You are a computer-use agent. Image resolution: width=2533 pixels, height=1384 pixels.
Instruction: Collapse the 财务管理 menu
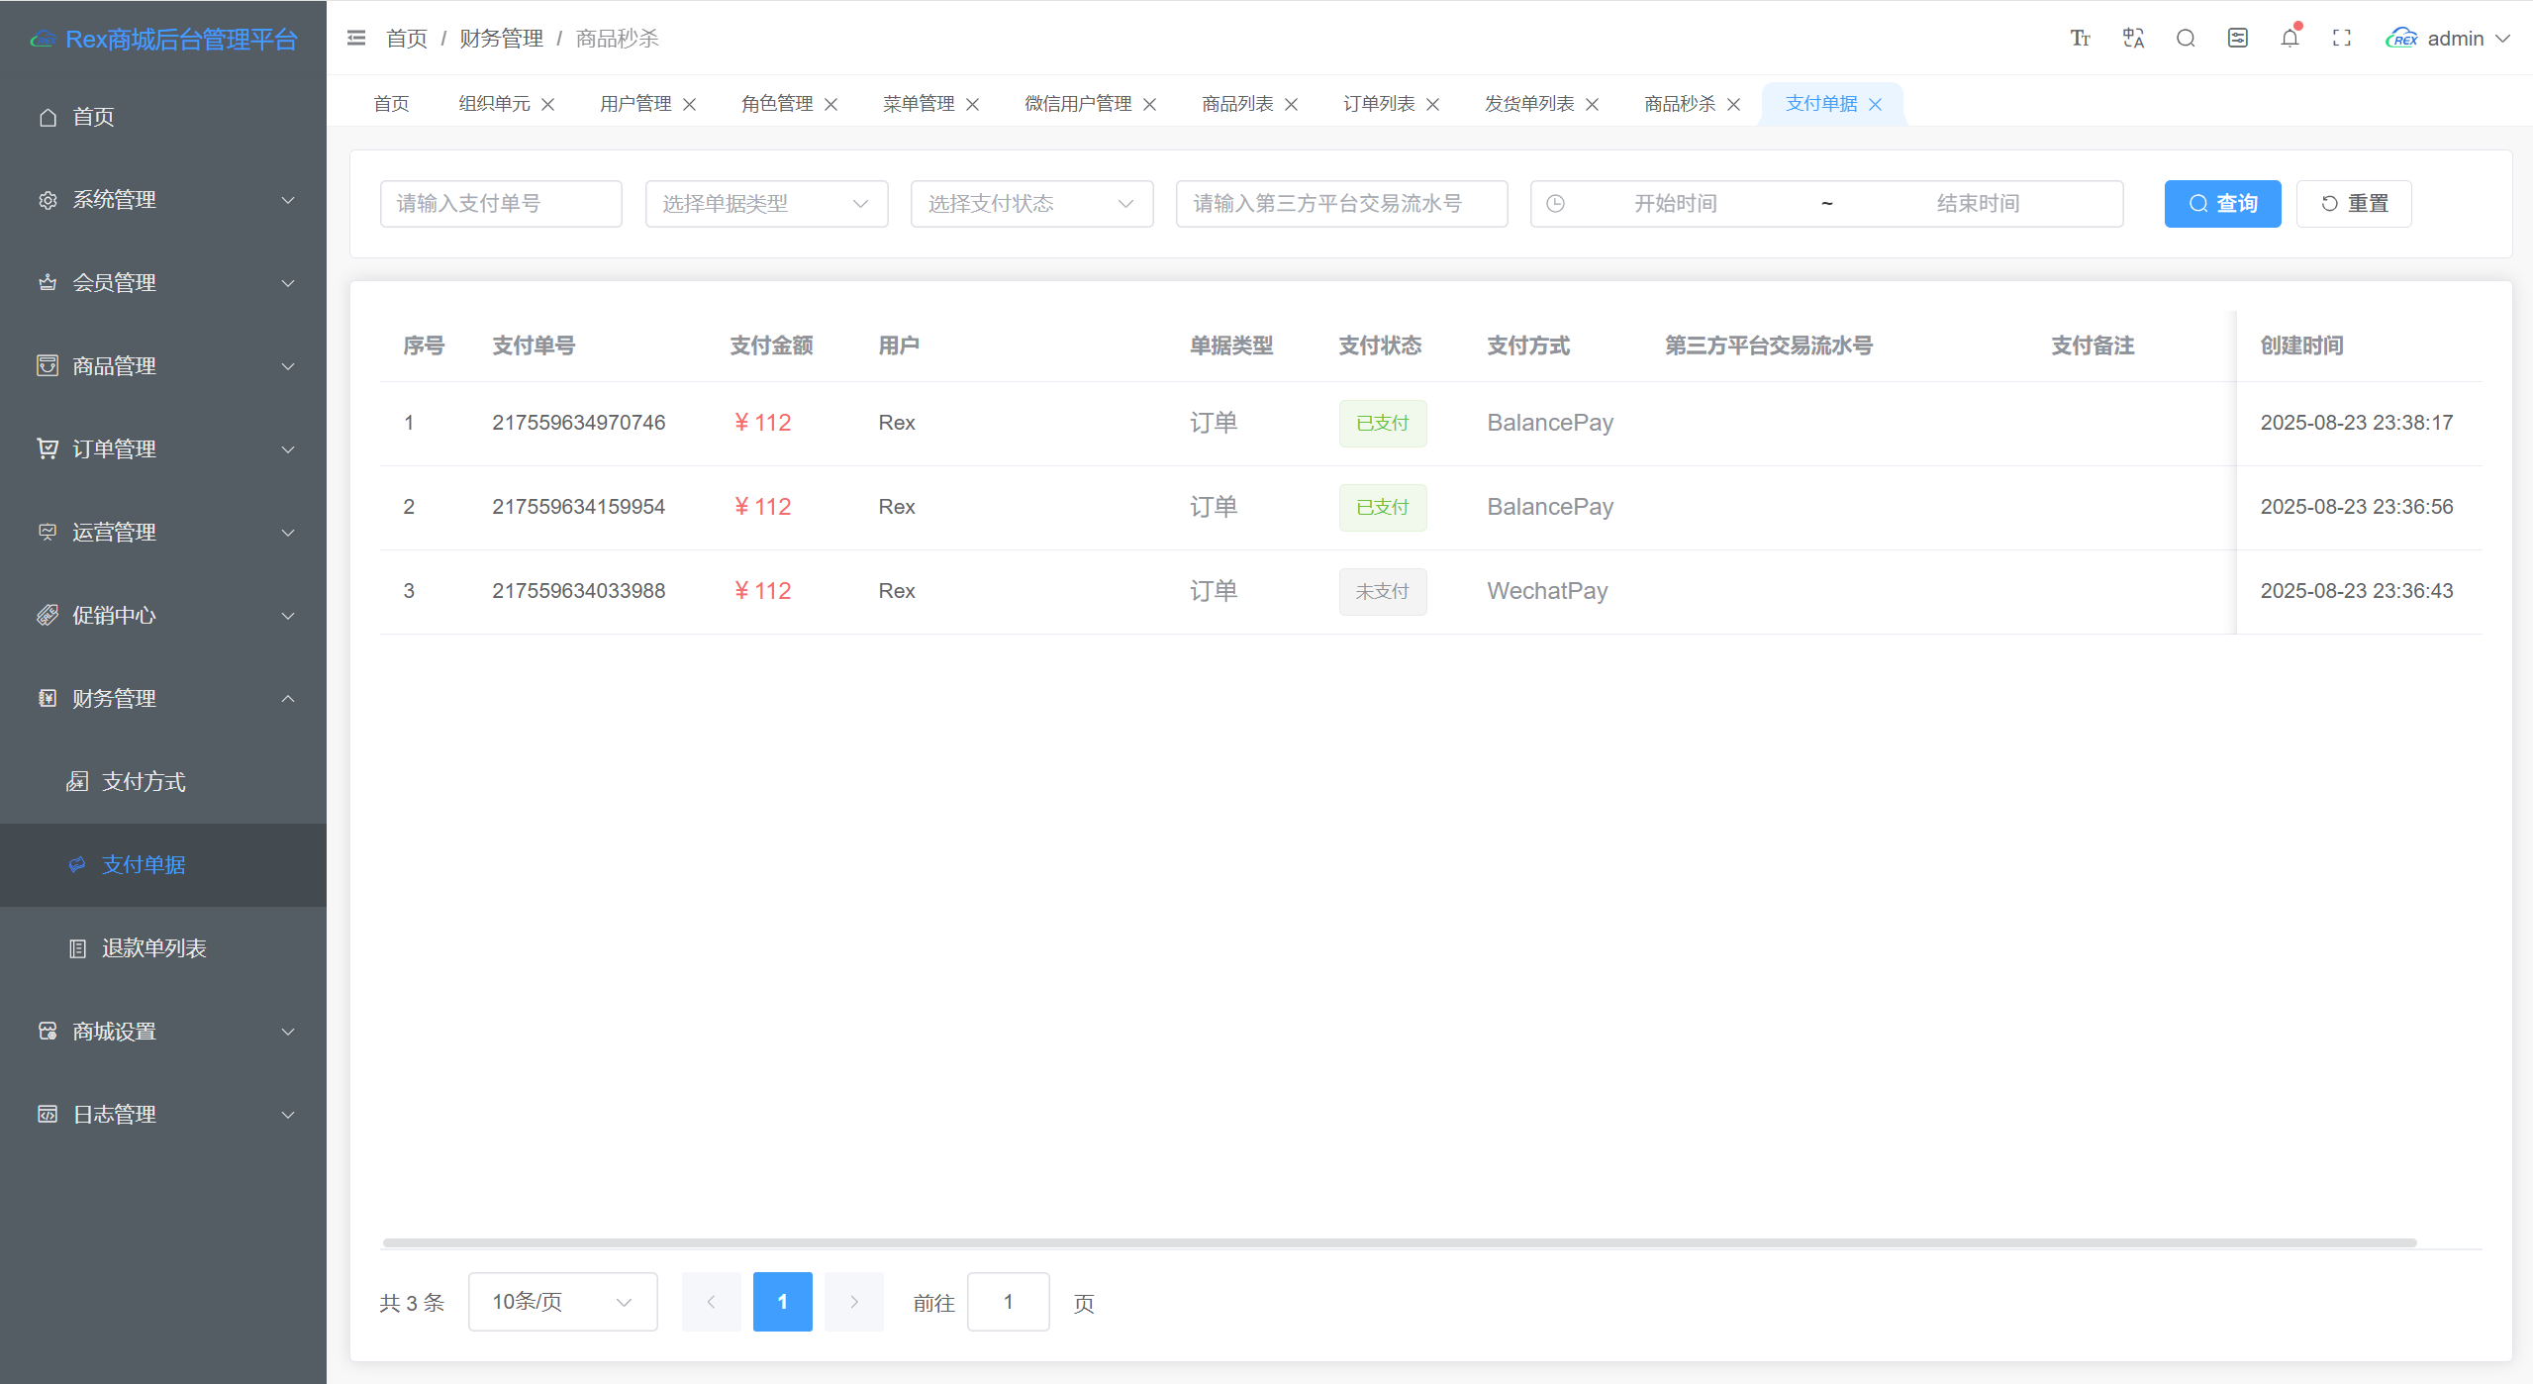coord(163,699)
